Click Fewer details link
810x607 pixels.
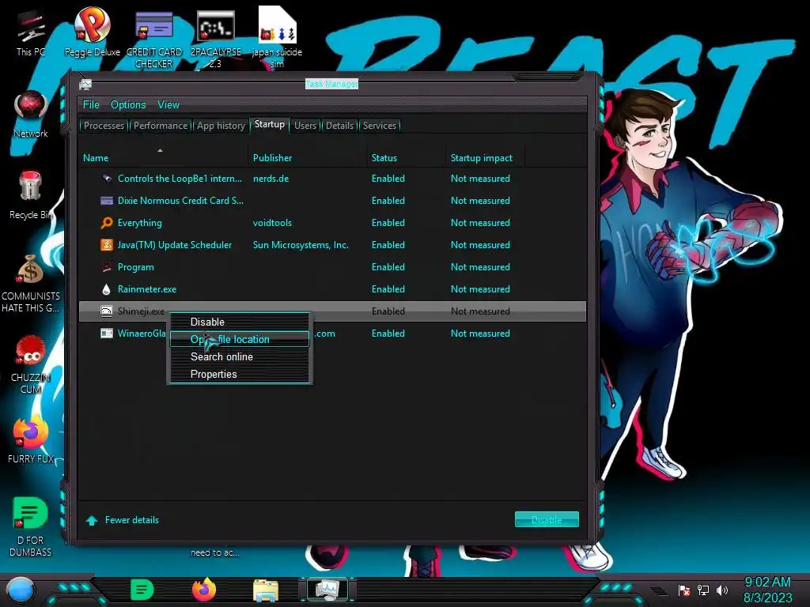132,520
